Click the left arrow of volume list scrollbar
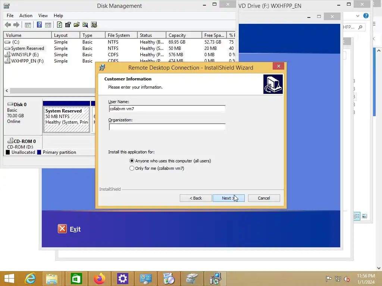This screenshot has width=382, height=286. 7,91
